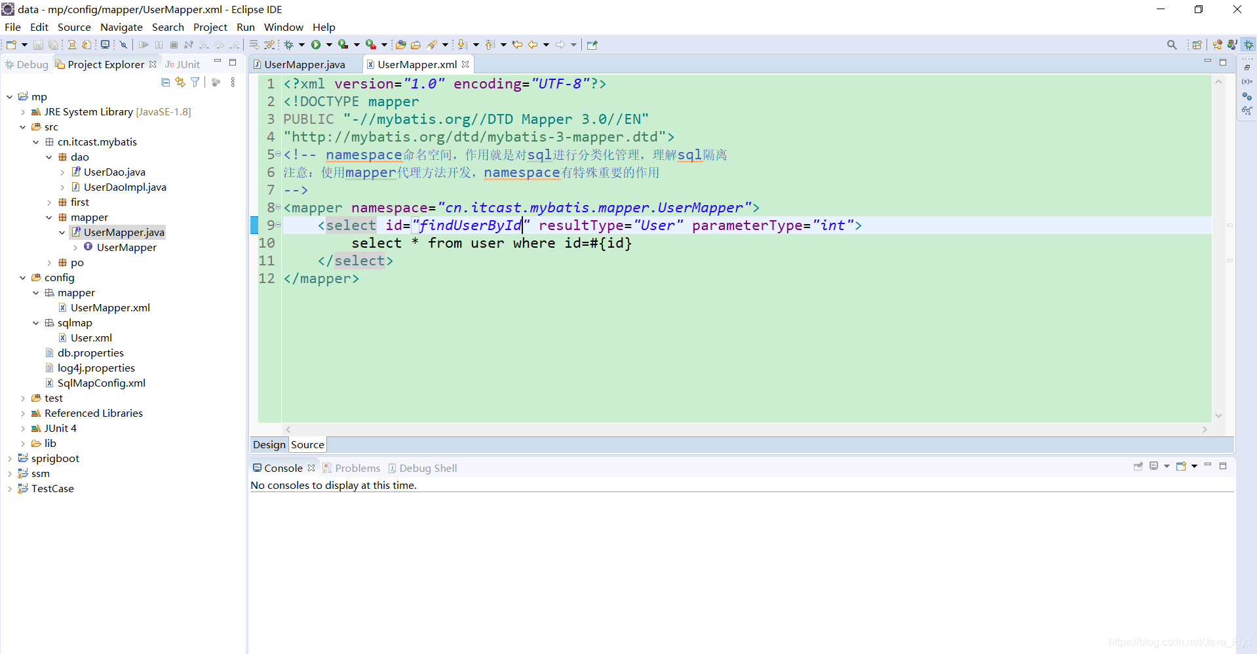This screenshot has height=654, width=1257.
Task: Open the Variables view icon
Action: point(1247,81)
